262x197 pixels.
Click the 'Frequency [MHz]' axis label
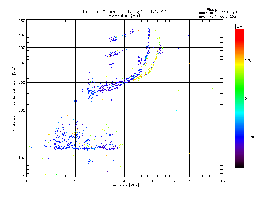tap(124, 185)
